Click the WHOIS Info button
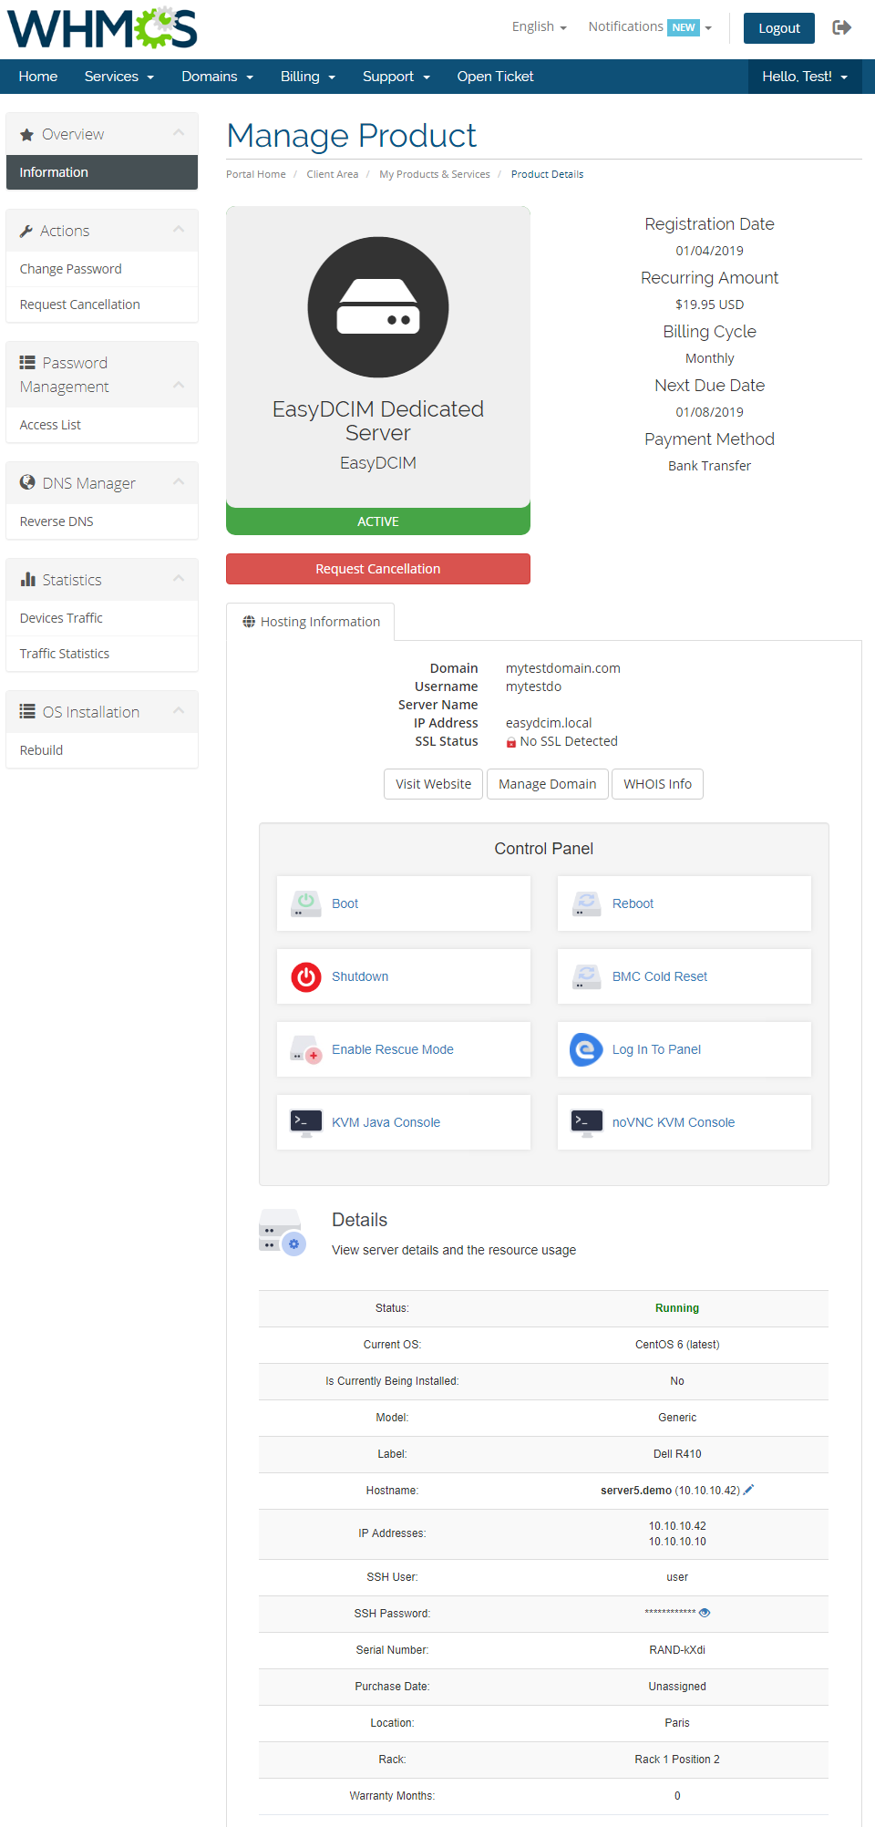The image size is (875, 1827). click(x=657, y=784)
